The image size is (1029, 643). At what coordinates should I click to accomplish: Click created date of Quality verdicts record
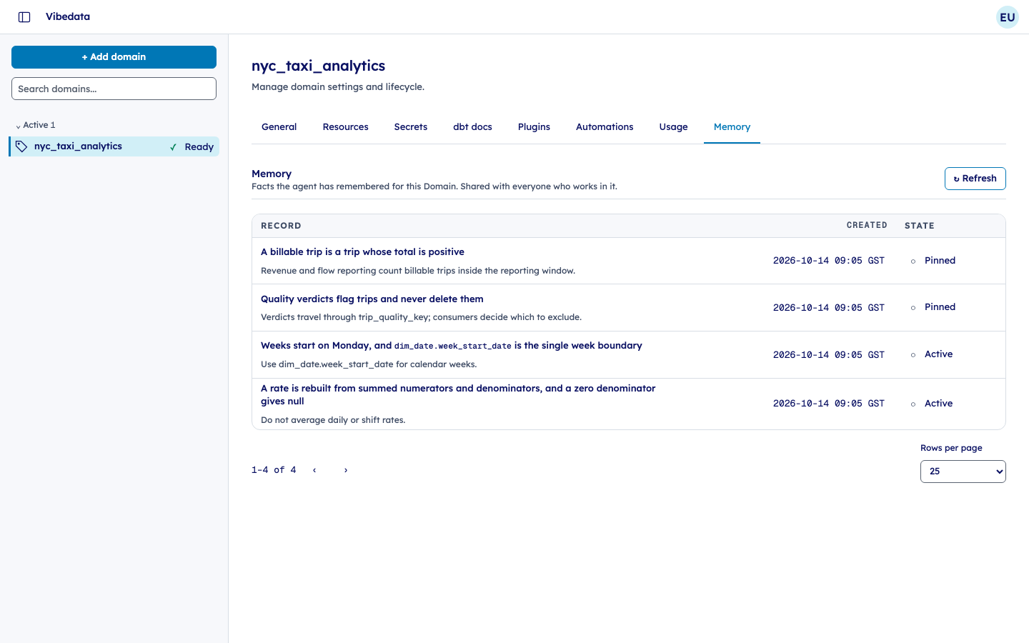[x=829, y=308]
